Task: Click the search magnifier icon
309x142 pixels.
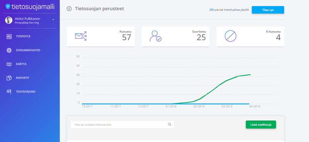Action: [x=170, y=124]
